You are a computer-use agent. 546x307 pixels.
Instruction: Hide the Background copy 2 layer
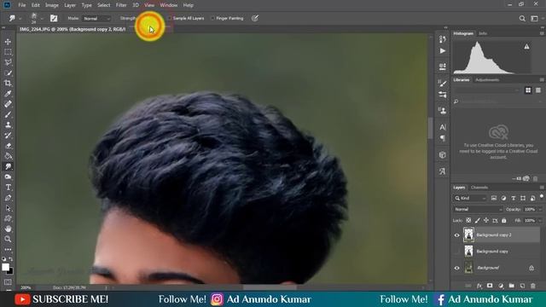[457, 235]
